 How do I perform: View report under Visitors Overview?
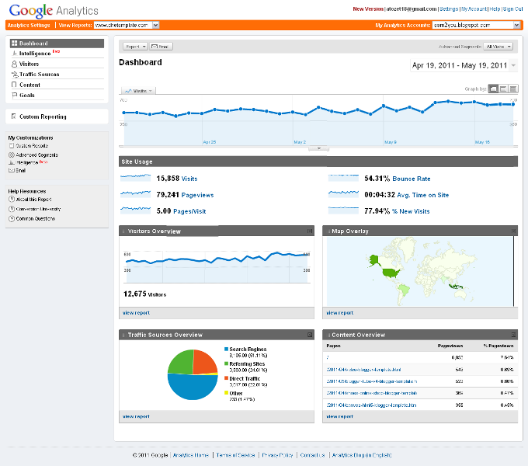click(x=136, y=313)
